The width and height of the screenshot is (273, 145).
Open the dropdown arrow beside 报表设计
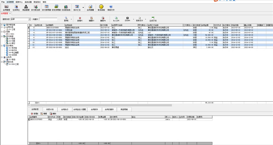click(x=146, y=19)
